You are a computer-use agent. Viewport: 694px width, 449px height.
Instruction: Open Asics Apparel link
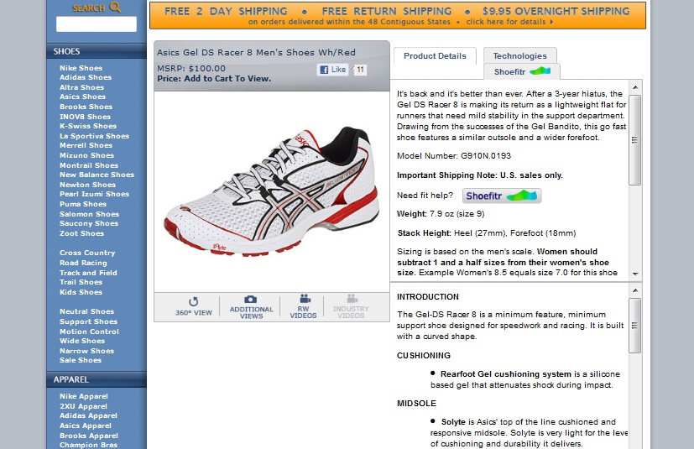pos(86,426)
